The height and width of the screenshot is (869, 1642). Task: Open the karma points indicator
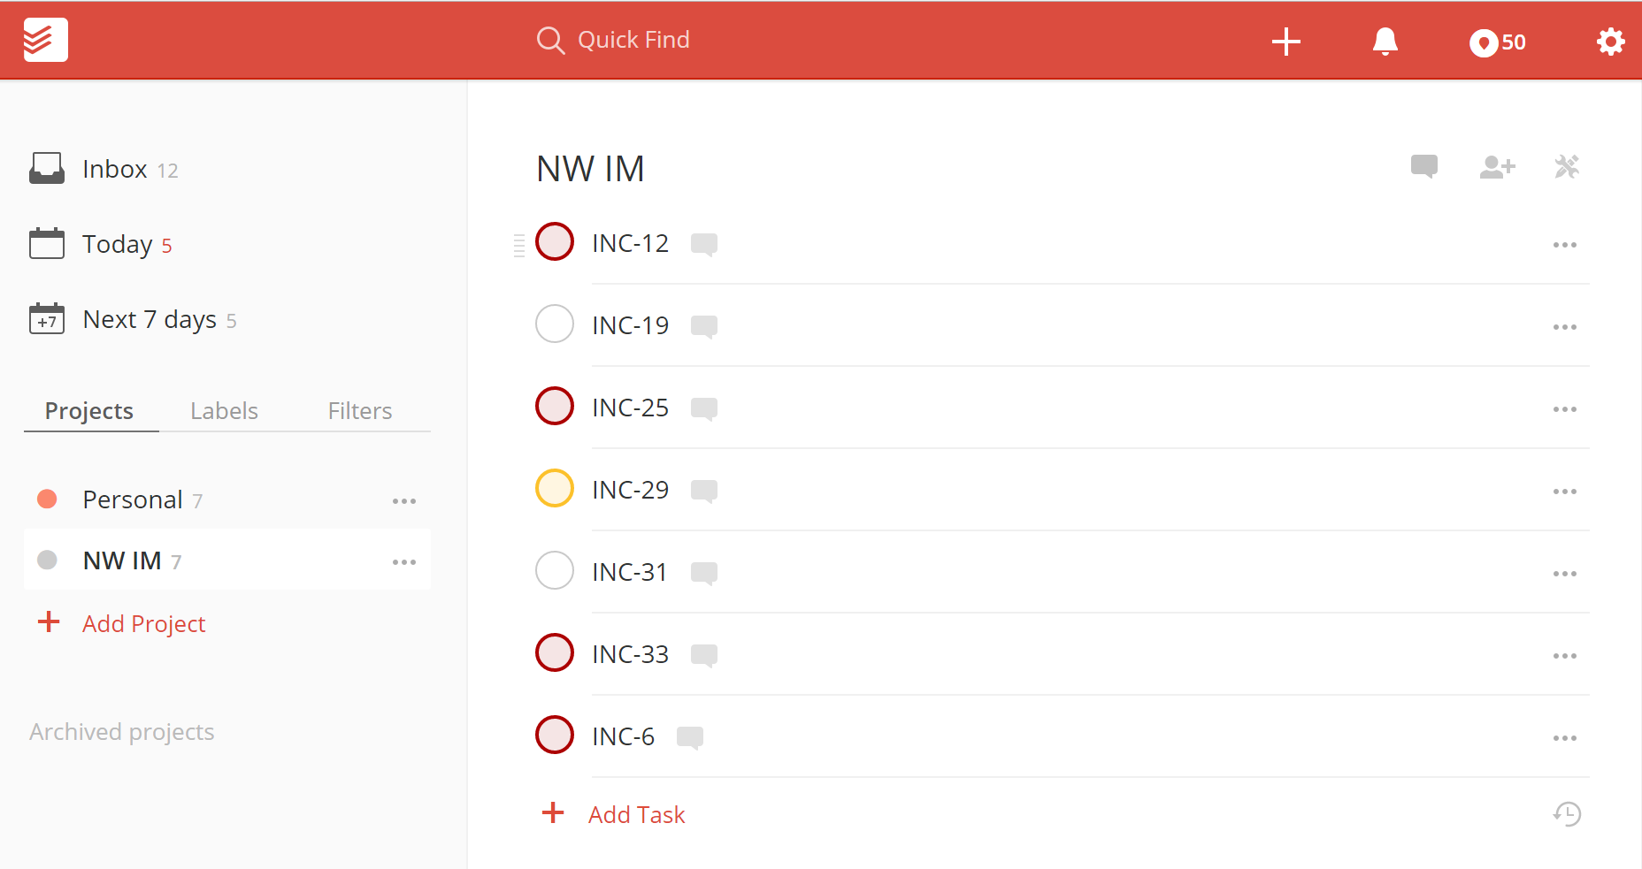pyautogui.click(x=1497, y=42)
